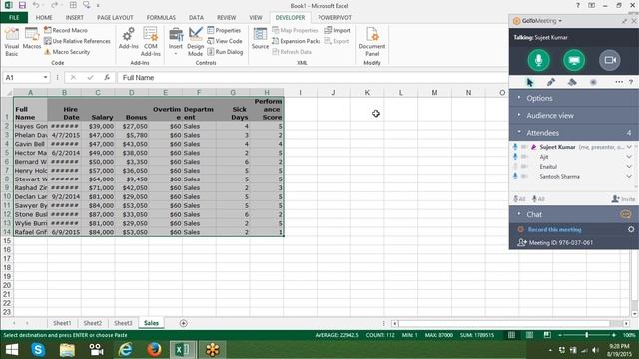Click the zoom in plus button
Viewport: 639px width, 359px height.
pos(614,335)
